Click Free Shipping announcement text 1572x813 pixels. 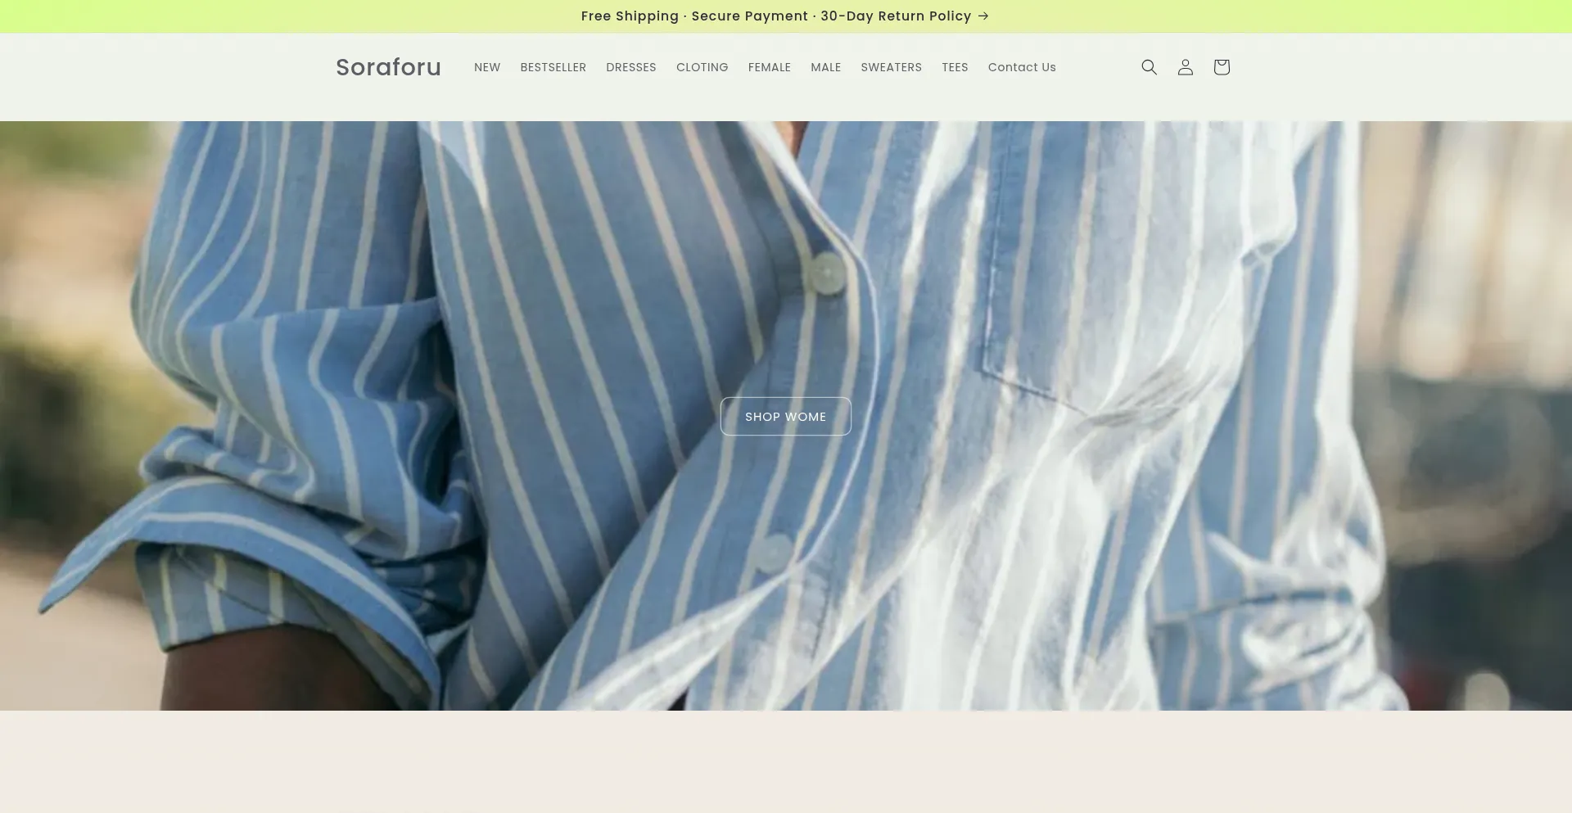(629, 16)
